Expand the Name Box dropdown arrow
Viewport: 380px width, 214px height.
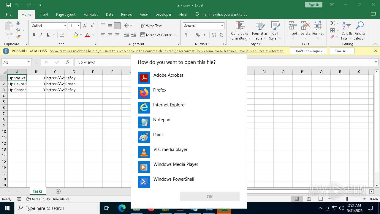click(x=28, y=62)
